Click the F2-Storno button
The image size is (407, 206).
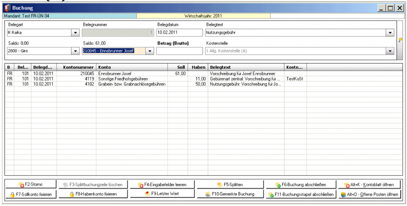click(31, 184)
